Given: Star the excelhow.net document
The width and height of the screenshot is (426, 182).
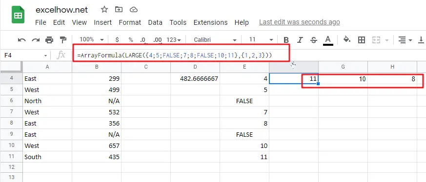Looking at the screenshot, I should [104, 9].
